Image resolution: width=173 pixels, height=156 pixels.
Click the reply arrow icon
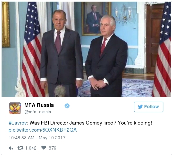pos(11,148)
